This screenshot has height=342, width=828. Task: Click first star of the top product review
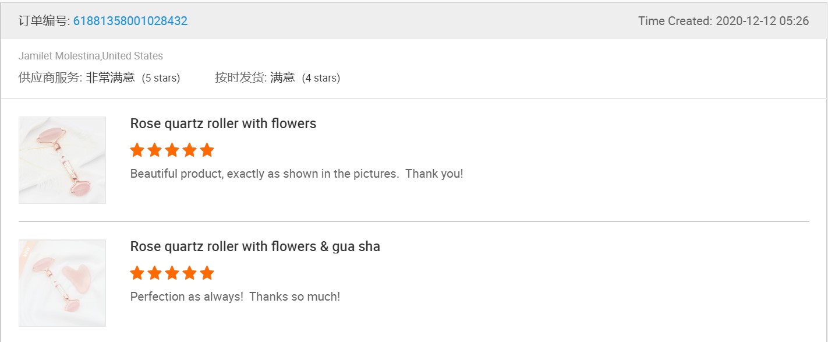point(137,150)
